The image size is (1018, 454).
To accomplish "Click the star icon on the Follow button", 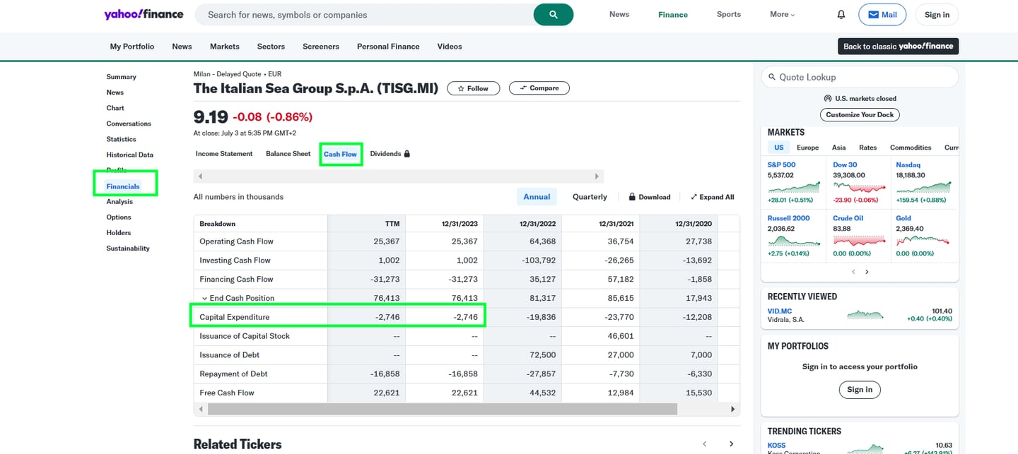I will pyautogui.click(x=460, y=88).
